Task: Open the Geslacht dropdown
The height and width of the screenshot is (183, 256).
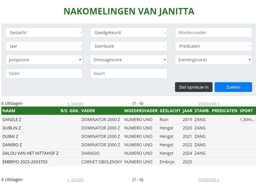Action: tap(44, 32)
